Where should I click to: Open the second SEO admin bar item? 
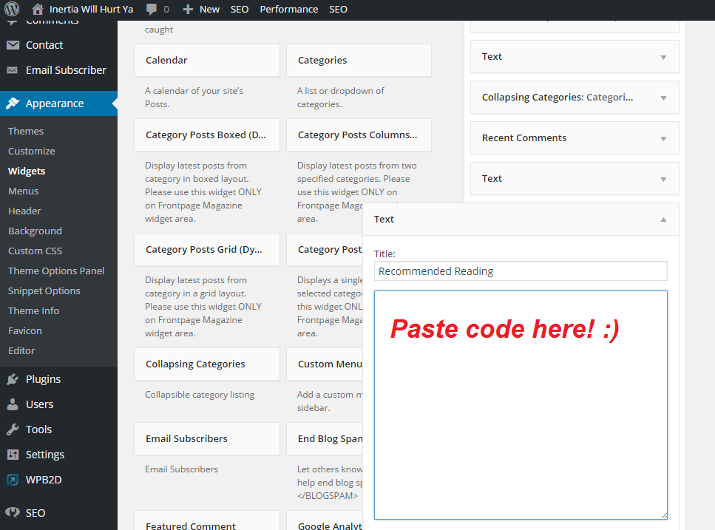click(x=339, y=9)
